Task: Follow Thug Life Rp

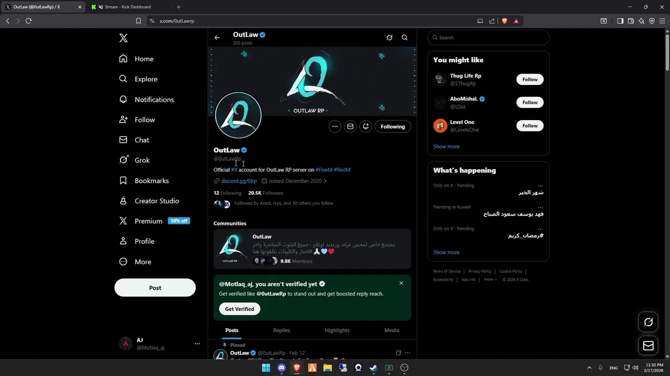Action: [530, 79]
